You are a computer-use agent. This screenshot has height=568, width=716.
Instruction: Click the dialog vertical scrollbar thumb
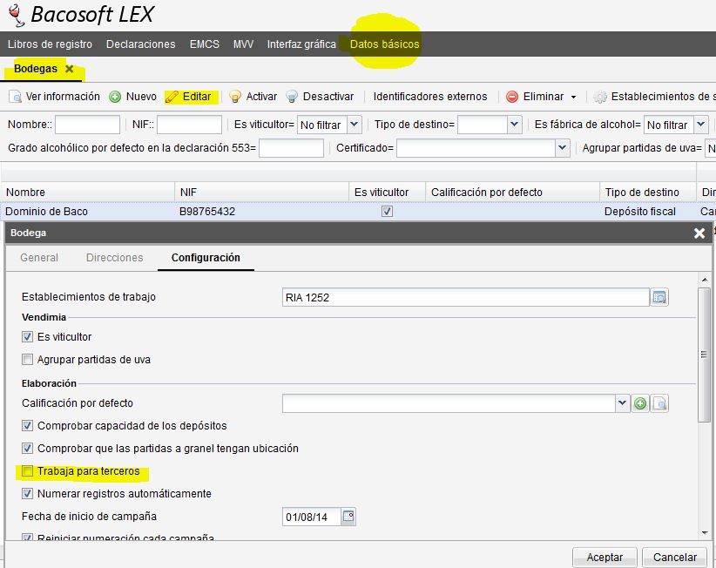(704, 355)
